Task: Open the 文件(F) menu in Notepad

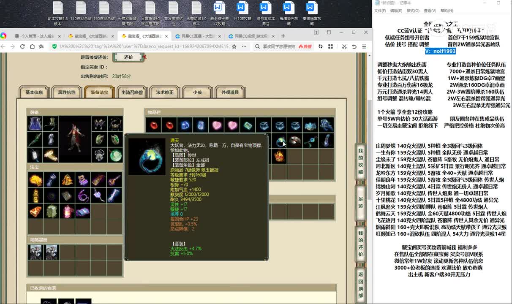Action: click(x=380, y=11)
